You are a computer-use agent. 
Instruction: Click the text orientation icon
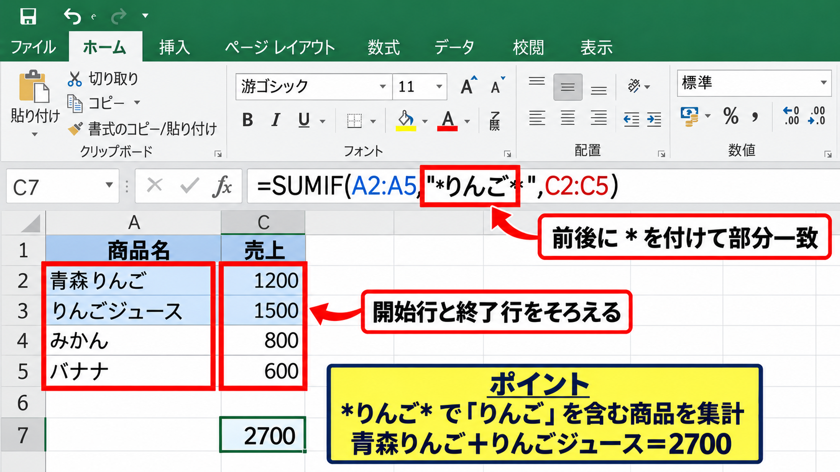(x=634, y=86)
